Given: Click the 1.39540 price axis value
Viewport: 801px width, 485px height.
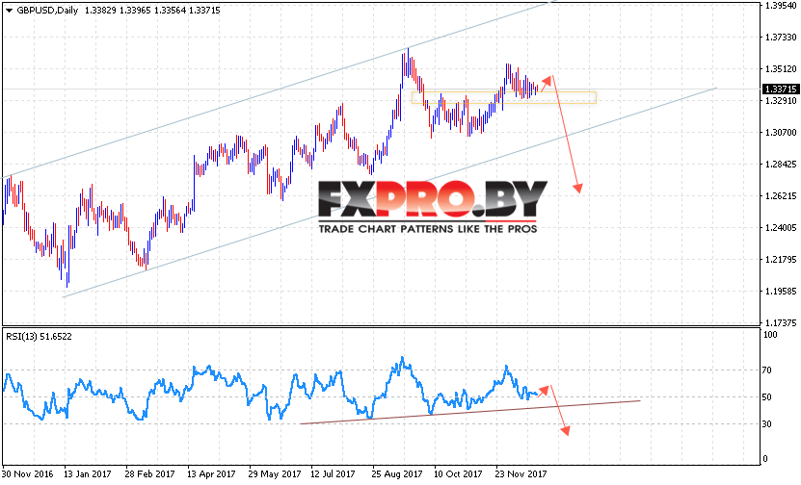Looking at the screenshot, I should [x=781, y=6].
